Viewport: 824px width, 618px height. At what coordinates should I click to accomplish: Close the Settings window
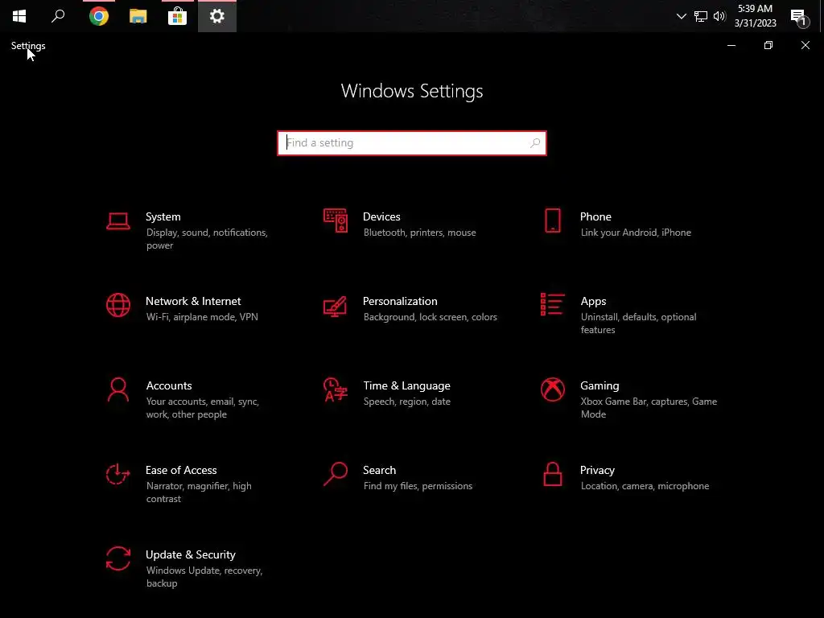(x=805, y=46)
